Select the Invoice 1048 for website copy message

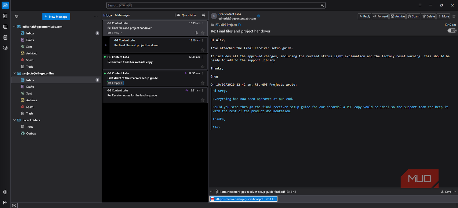[155, 62]
